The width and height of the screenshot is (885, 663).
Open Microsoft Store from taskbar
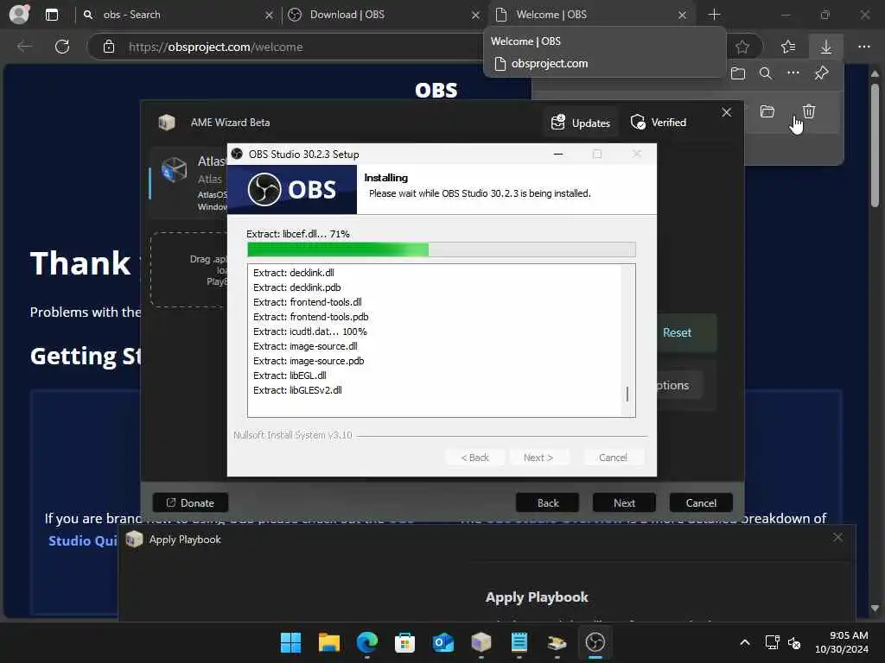tap(404, 642)
